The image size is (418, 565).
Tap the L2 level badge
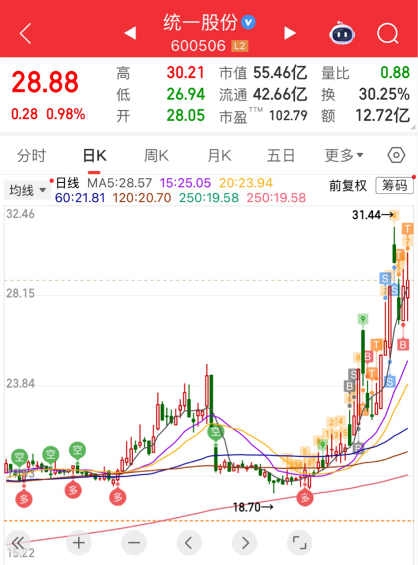240,46
